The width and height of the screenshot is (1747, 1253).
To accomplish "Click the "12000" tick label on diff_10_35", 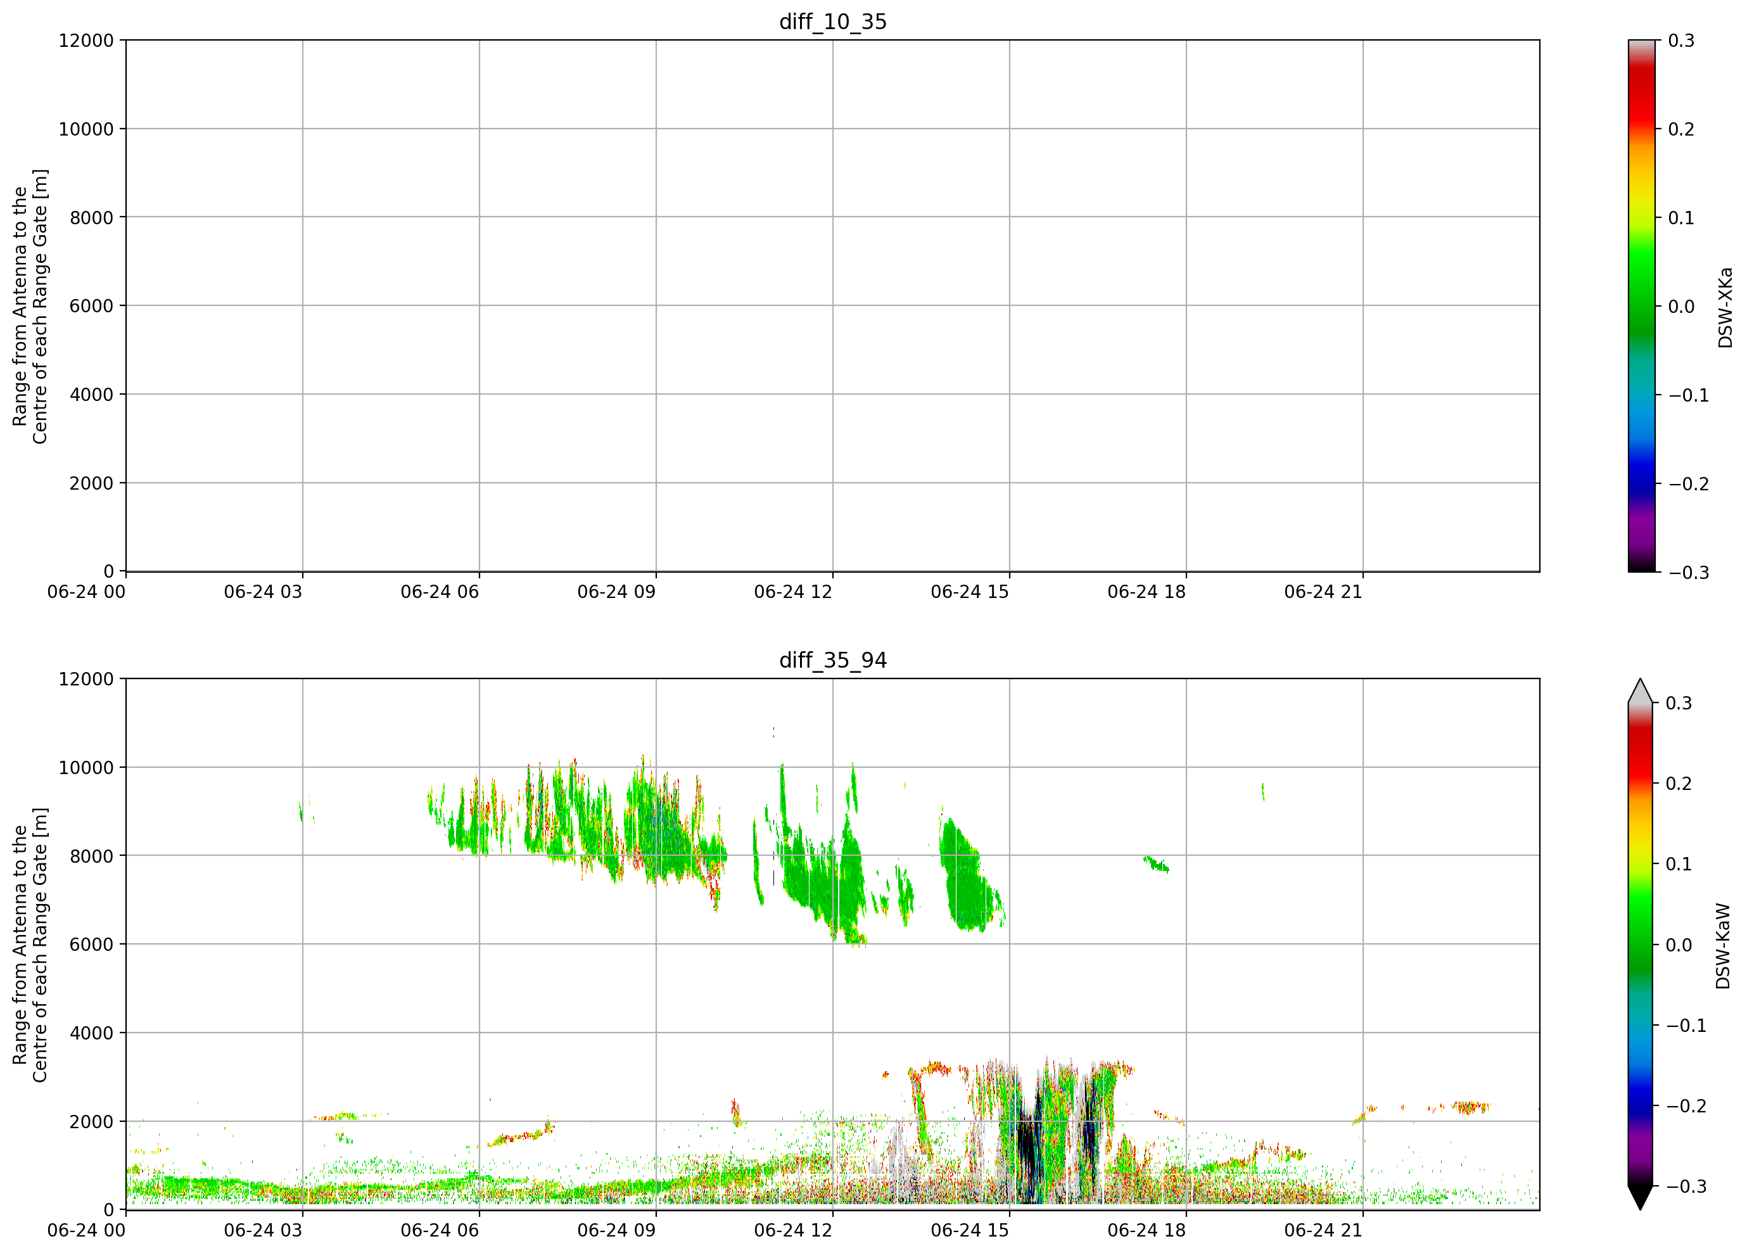I will (x=86, y=40).
